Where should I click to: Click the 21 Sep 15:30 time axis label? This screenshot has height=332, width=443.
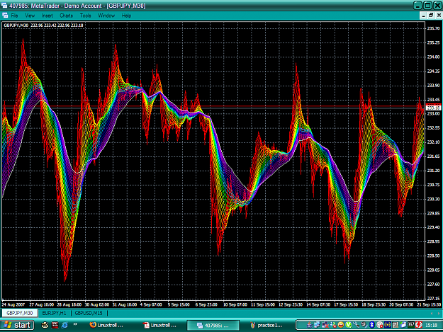pyautogui.click(x=429, y=304)
